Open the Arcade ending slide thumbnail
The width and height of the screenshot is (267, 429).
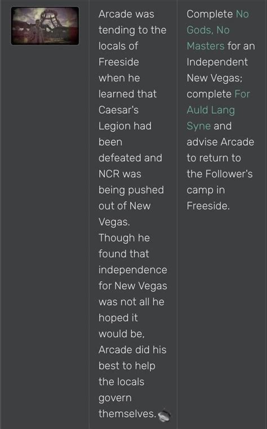tap(45, 26)
